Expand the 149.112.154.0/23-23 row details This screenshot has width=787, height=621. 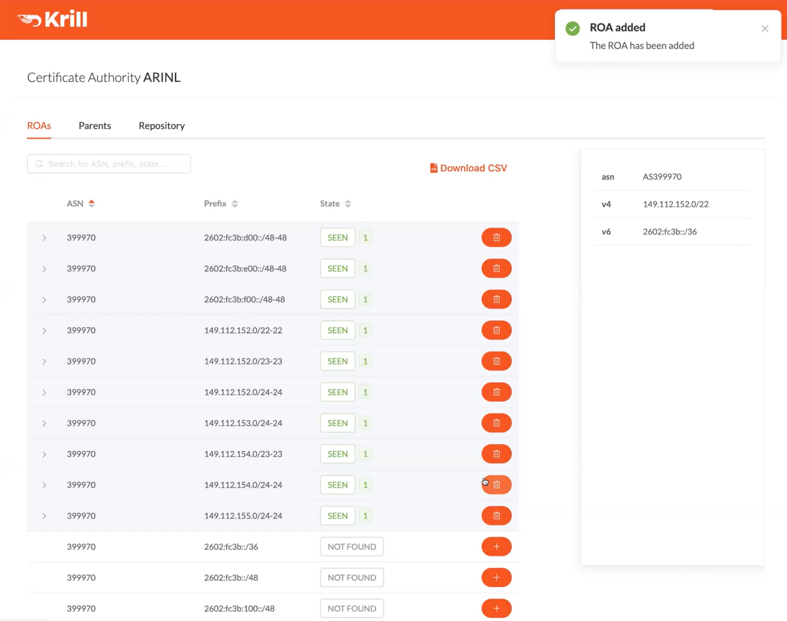click(x=44, y=454)
